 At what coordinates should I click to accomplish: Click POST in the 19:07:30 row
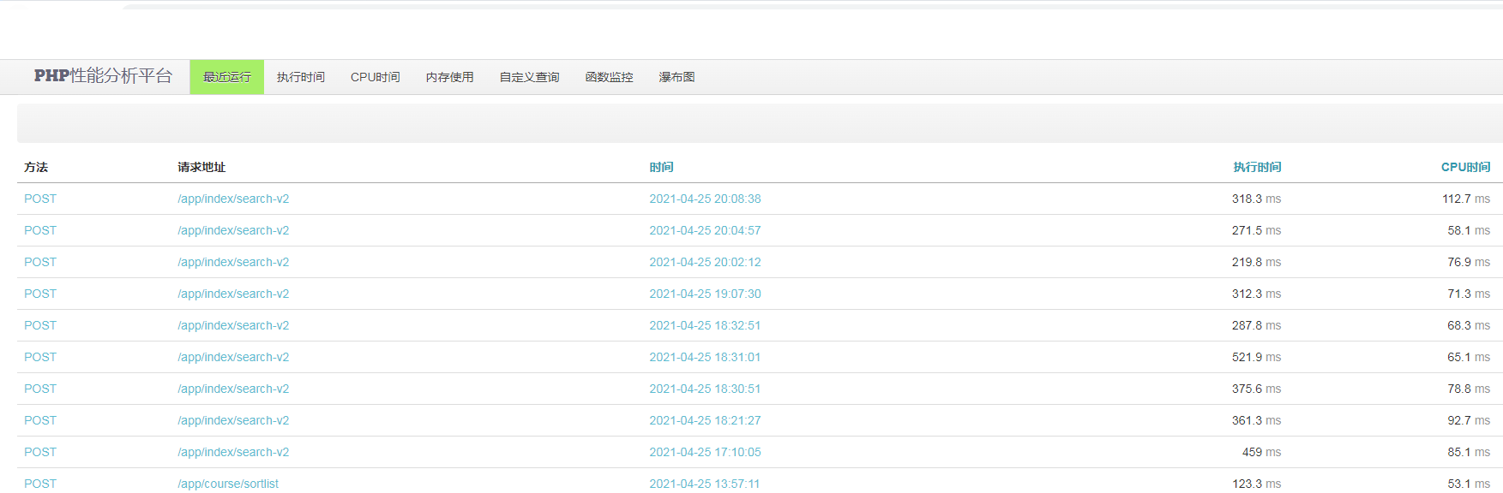(x=40, y=294)
